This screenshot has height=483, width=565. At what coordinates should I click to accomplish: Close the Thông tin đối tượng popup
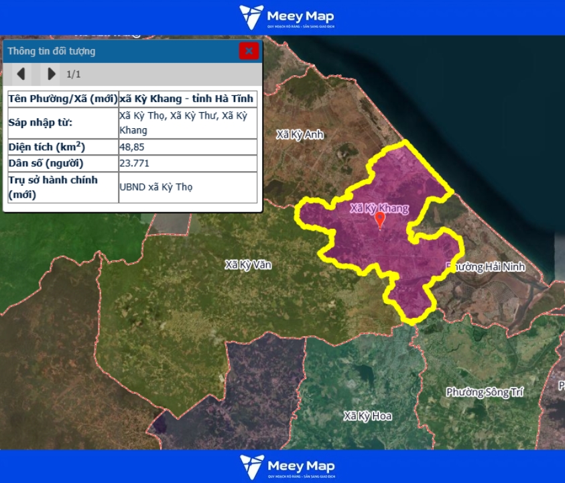tap(249, 51)
